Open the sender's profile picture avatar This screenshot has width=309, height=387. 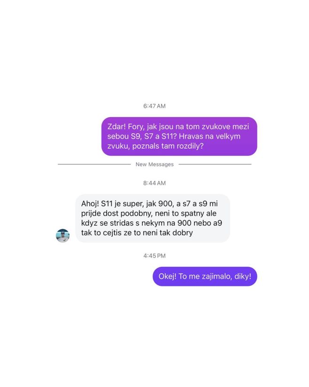coord(63,235)
